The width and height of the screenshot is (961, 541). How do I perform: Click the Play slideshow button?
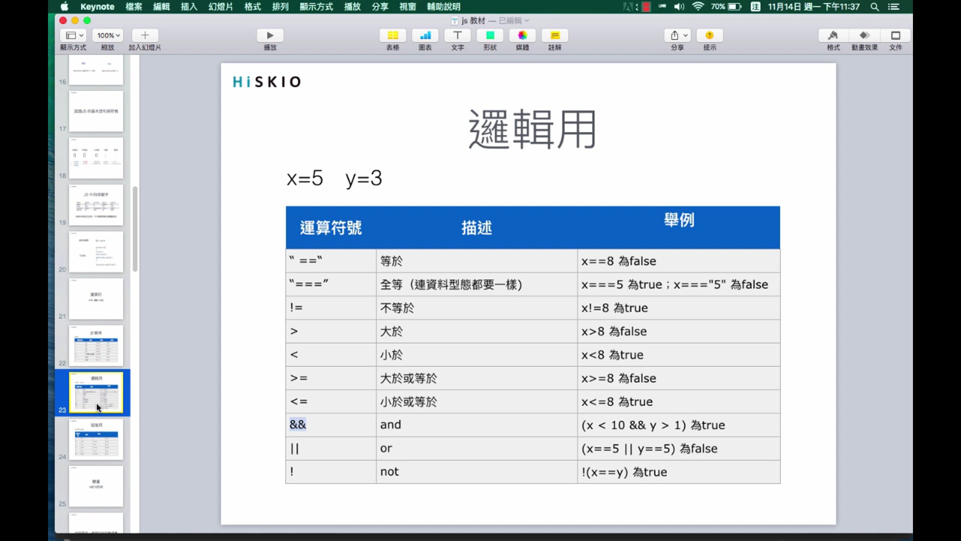(x=270, y=36)
